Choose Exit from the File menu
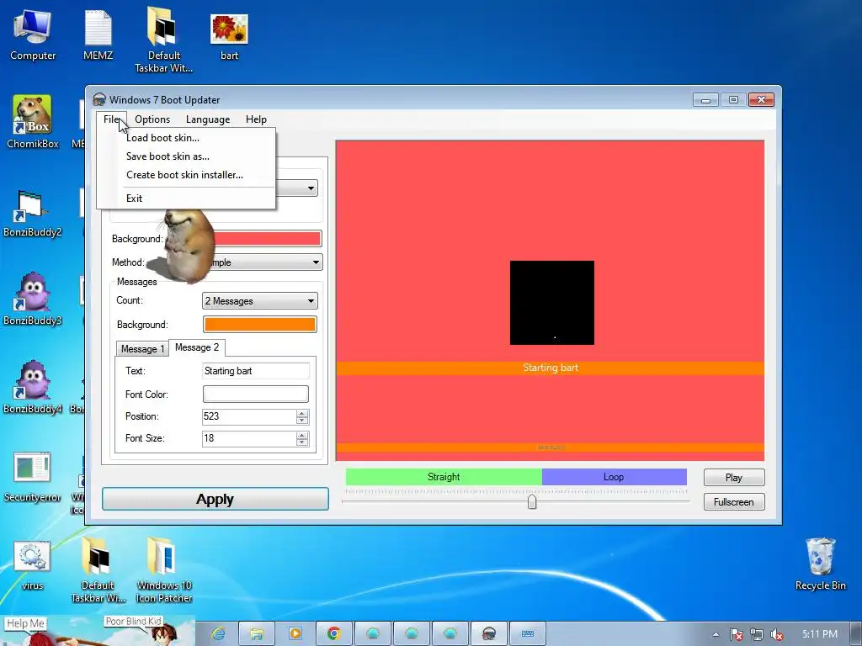 pyautogui.click(x=186, y=199)
